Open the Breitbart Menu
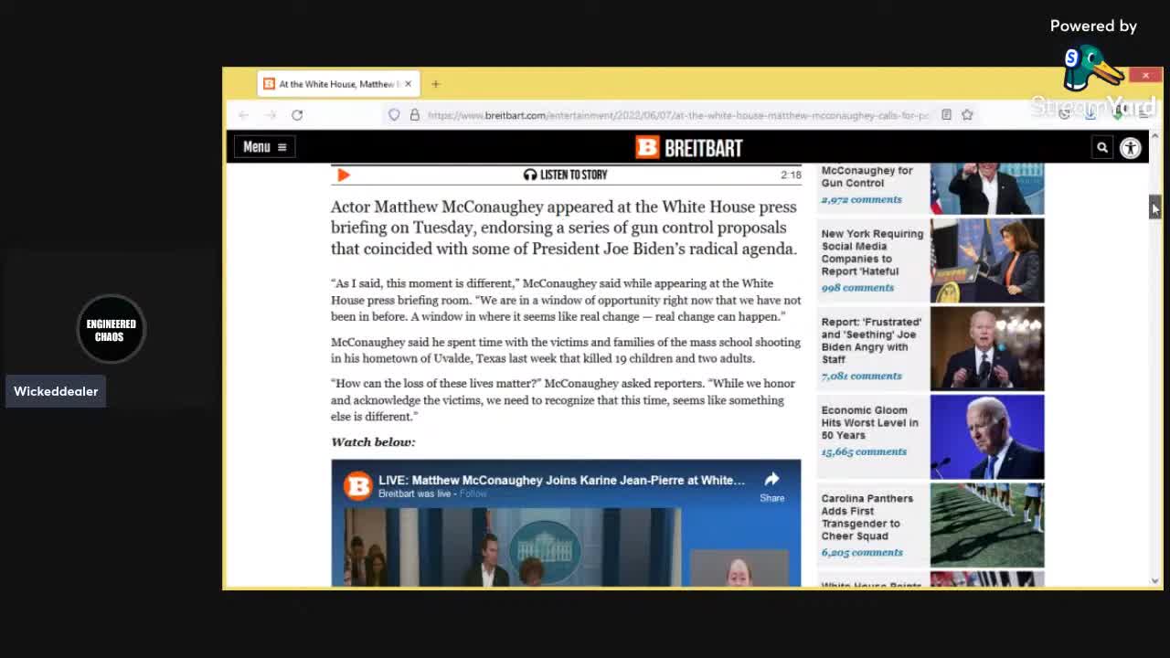The image size is (1170, 658). [264, 147]
